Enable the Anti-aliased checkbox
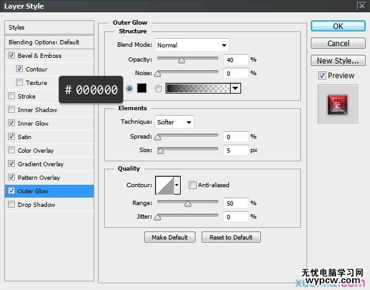370x290 pixels. pos(192,185)
